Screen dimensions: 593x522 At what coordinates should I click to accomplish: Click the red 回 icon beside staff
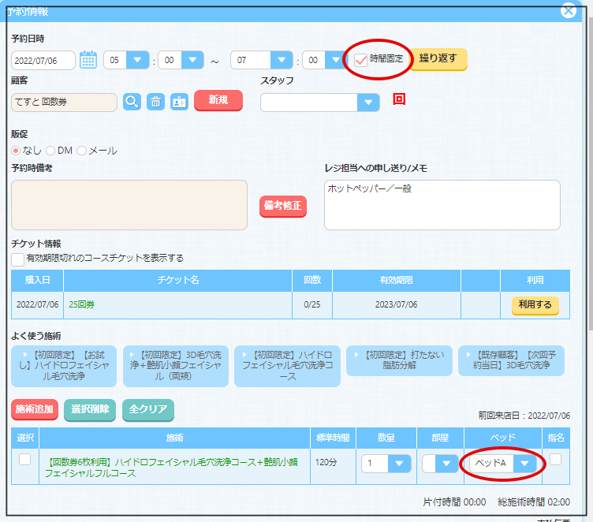click(x=399, y=100)
